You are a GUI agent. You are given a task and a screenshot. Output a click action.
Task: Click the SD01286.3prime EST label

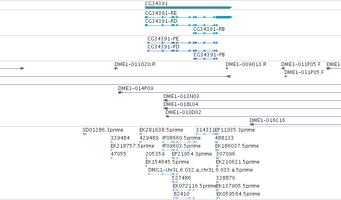103,130
